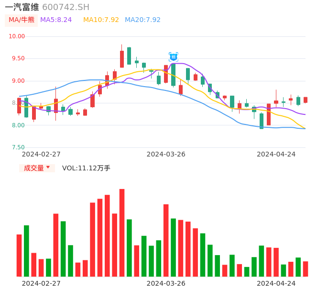Click the 2024-03-26 date label under the price chart
Screen dimensions: 328x290
(x=166, y=154)
